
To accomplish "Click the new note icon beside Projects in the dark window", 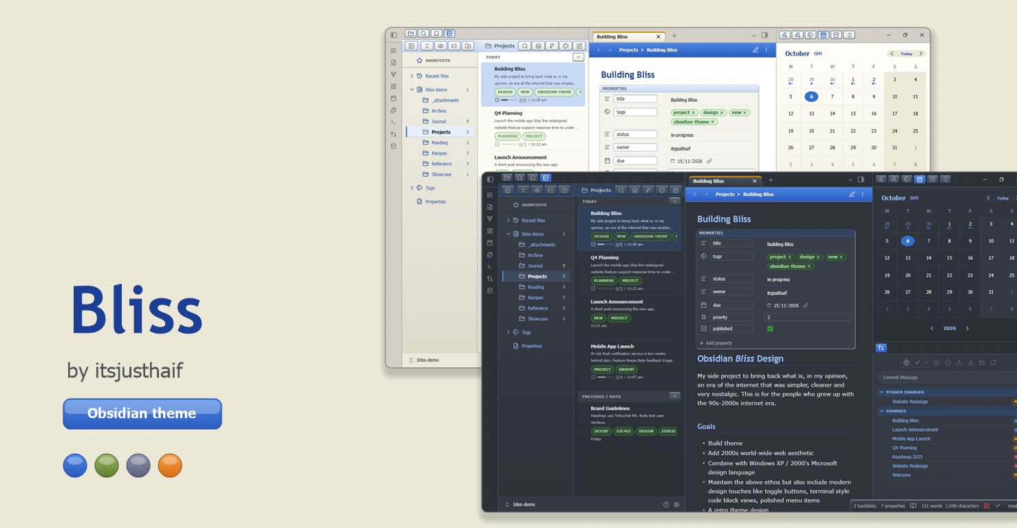I will click(676, 190).
